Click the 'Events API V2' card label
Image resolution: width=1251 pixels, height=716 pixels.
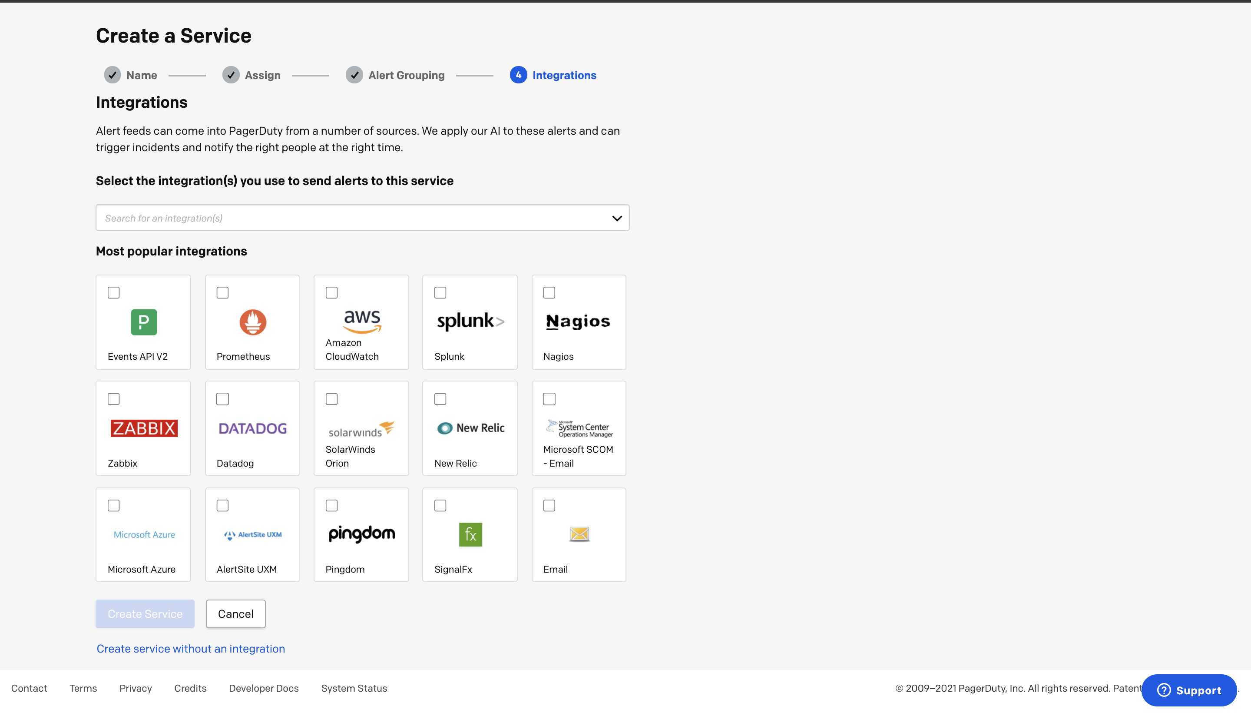click(138, 356)
